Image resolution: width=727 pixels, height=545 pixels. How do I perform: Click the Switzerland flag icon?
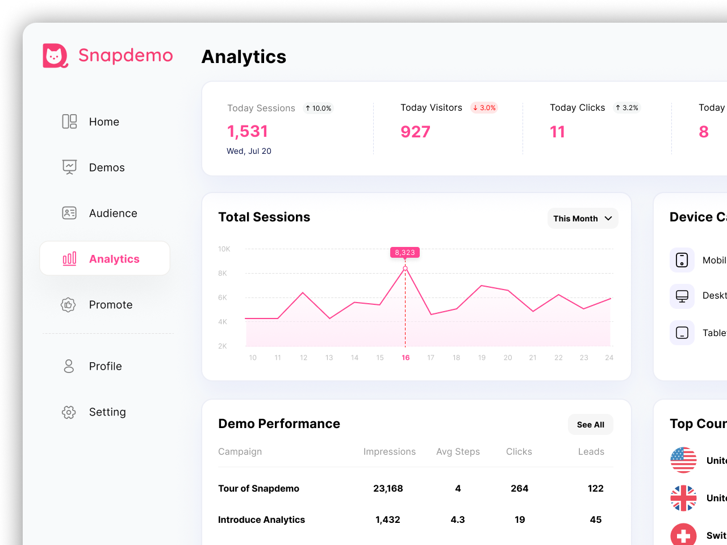point(683,535)
